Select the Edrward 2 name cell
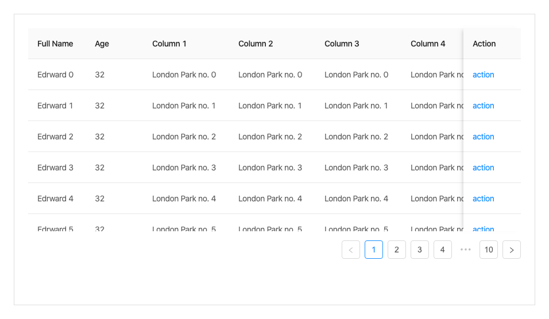 pyautogui.click(x=55, y=137)
